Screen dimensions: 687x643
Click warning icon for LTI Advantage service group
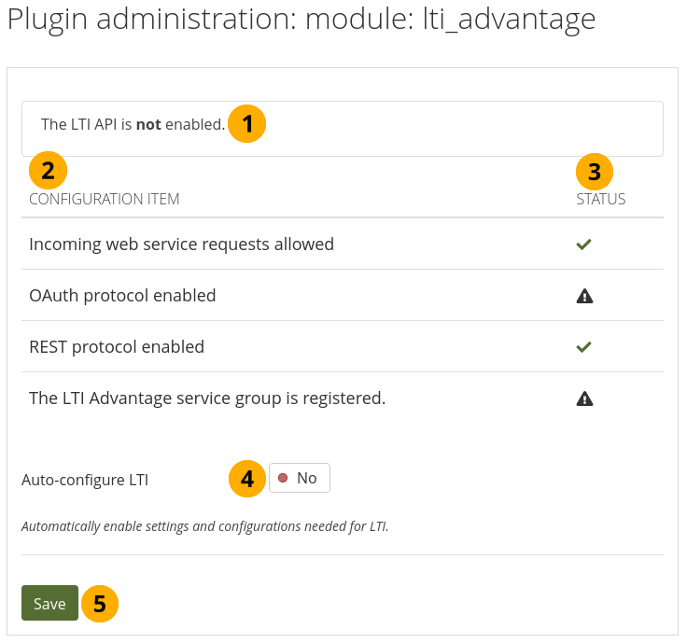click(x=584, y=398)
